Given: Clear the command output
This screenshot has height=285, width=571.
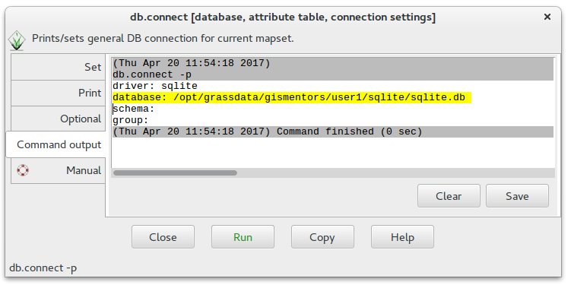Looking at the screenshot, I should 449,196.
